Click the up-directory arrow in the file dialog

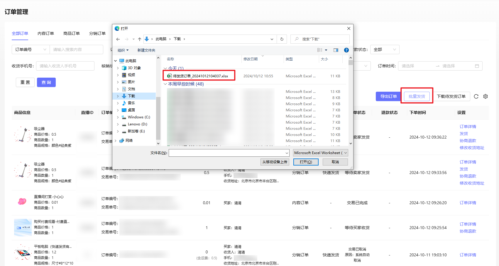[x=140, y=39]
